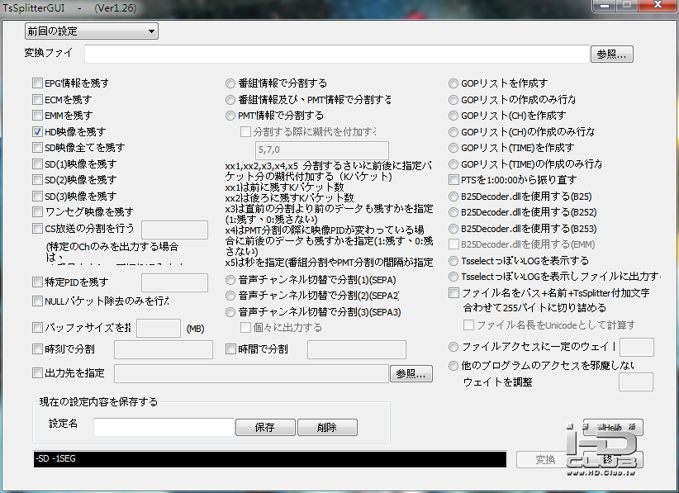Select 番組情報で分割する radio button

tap(230, 83)
